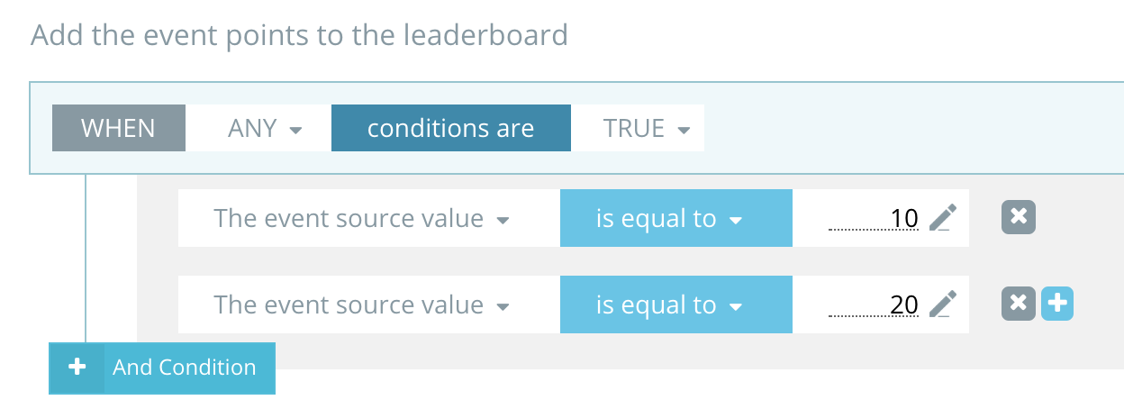Click the WHEN block label
This screenshot has width=1124, height=418.
click(118, 129)
